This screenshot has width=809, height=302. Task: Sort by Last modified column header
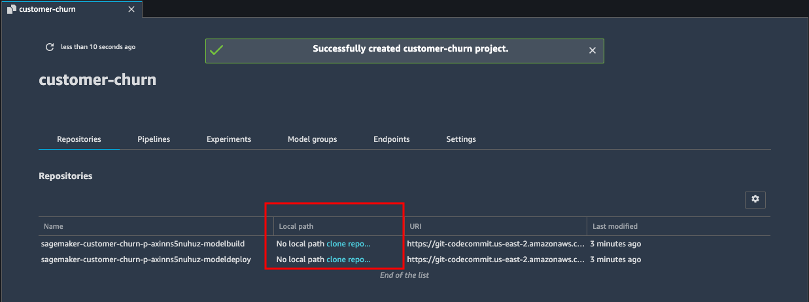(x=615, y=226)
